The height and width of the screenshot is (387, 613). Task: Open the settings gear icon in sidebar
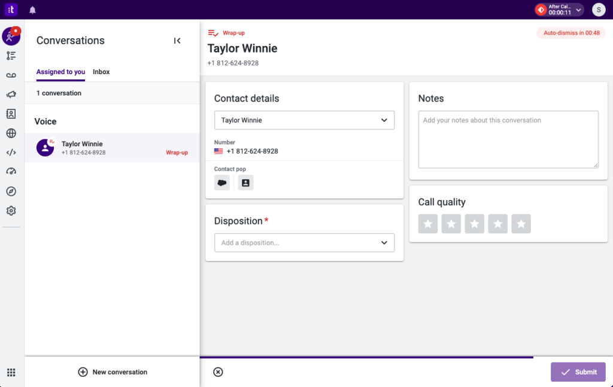(11, 211)
